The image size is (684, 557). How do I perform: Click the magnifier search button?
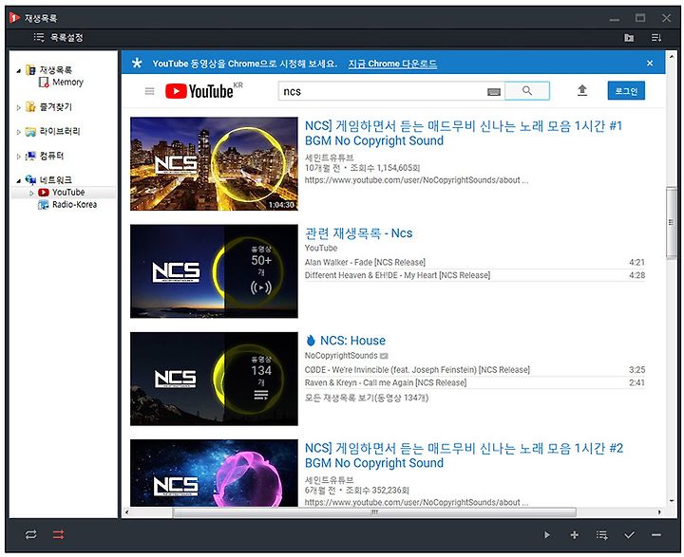point(527,91)
